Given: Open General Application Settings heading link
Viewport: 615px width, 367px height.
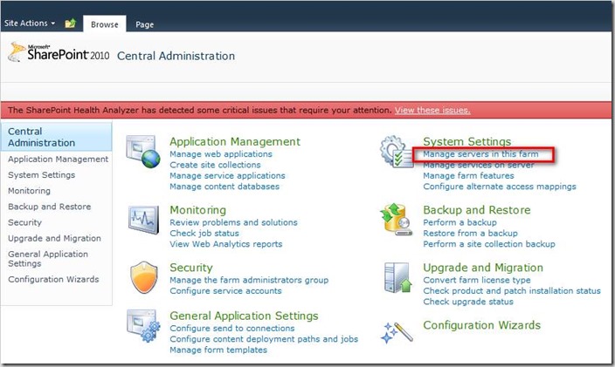Looking at the screenshot, I should pos(244,316).
